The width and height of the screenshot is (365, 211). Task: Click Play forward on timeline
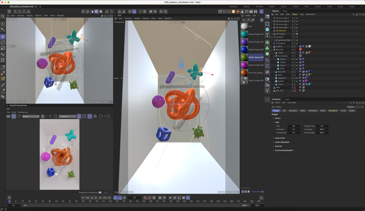96,198
